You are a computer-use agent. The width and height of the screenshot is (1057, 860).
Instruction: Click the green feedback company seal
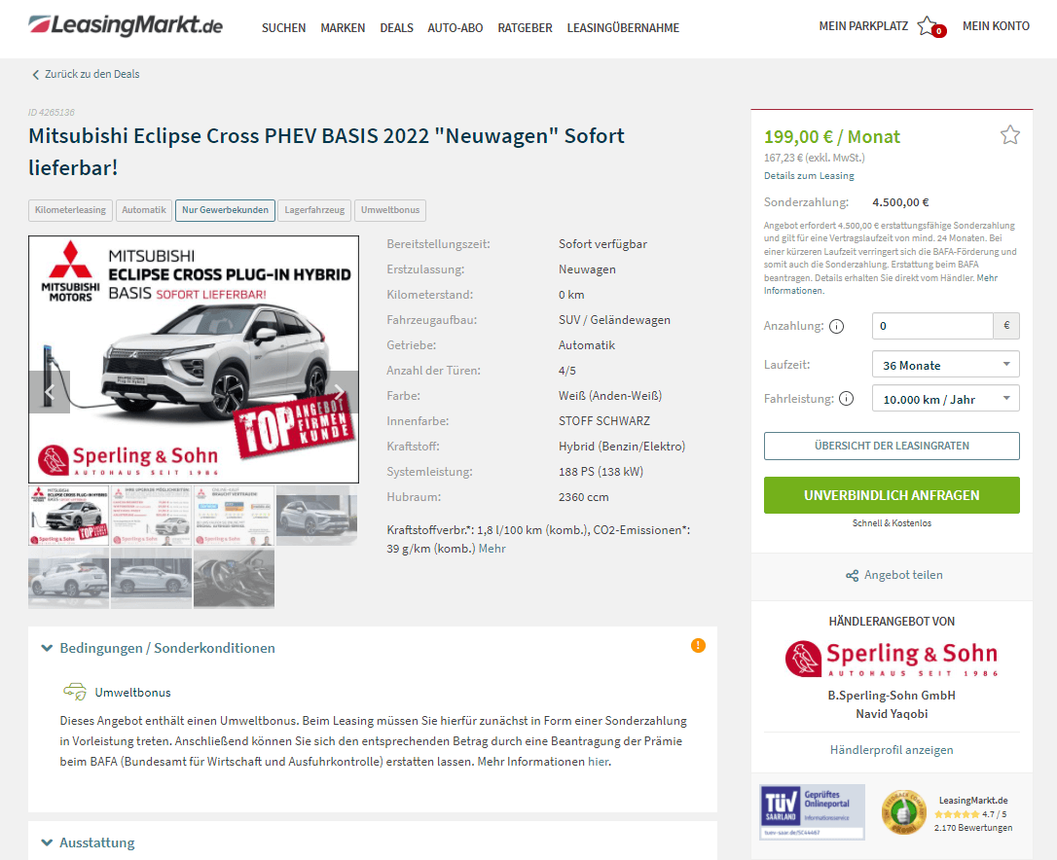click(x=903, y=811)
